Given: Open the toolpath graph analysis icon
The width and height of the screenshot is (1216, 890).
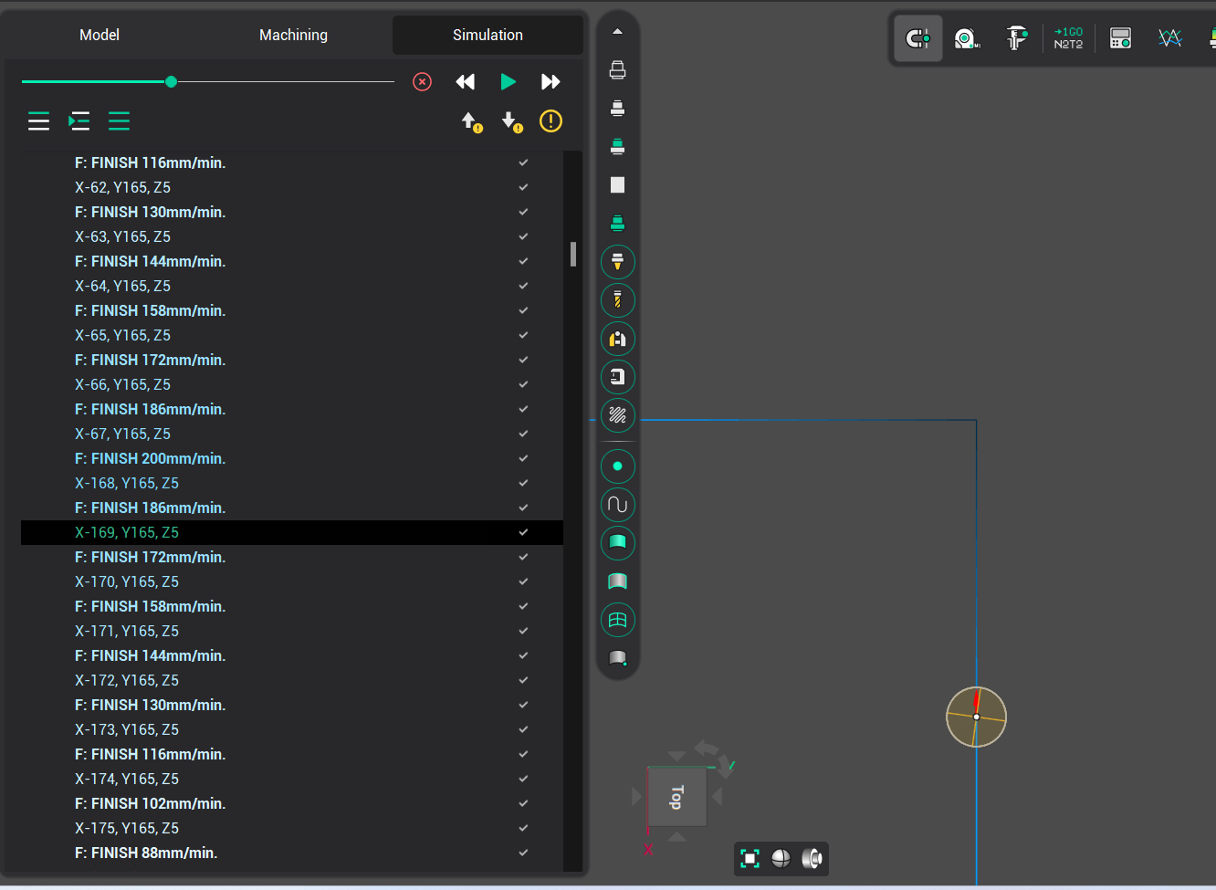Looking at the screenshot, I should [x=1169, y=38].
